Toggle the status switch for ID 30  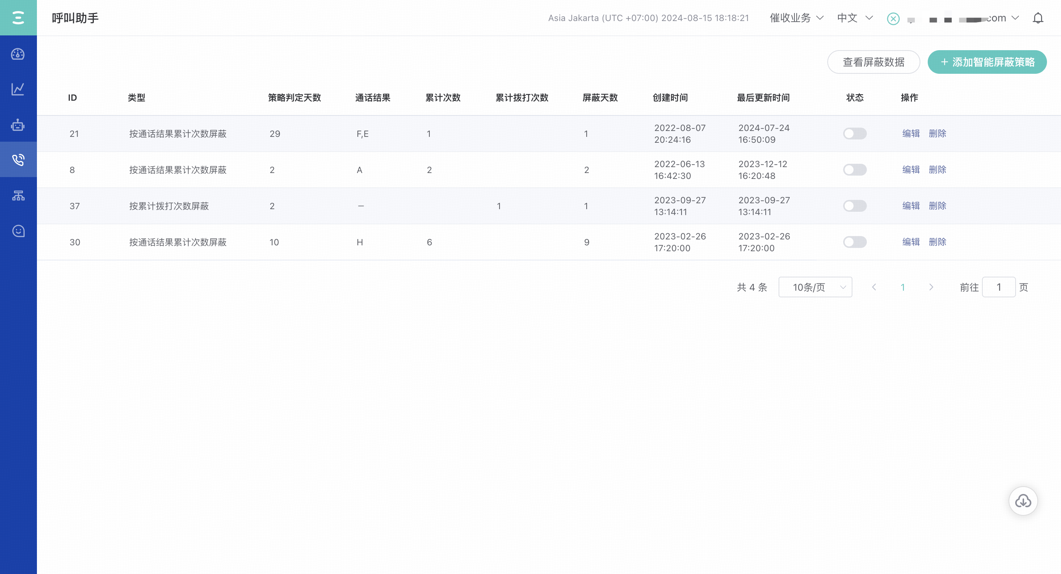point(855,242)
